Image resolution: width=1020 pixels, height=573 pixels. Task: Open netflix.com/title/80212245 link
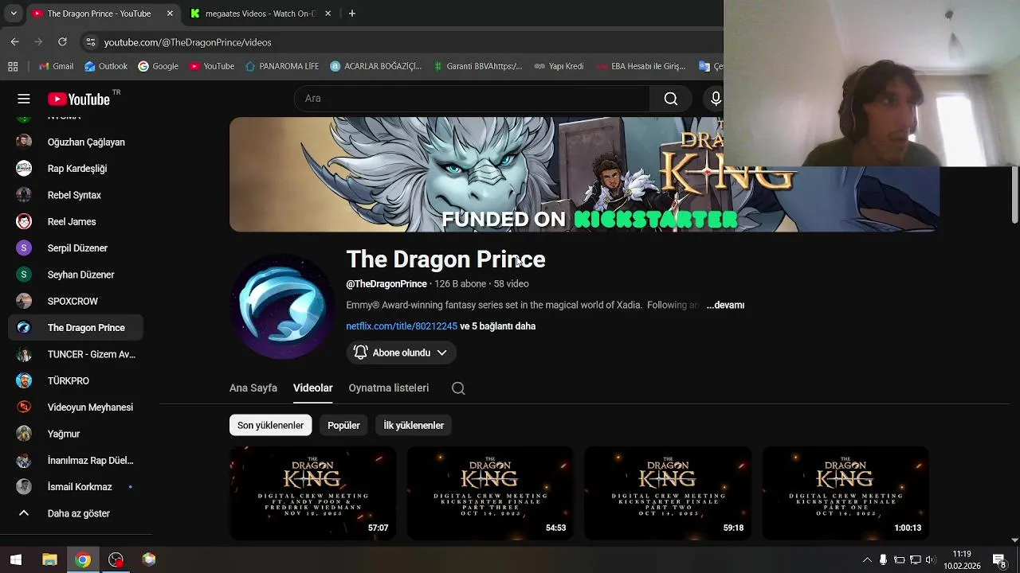(402, 326)
